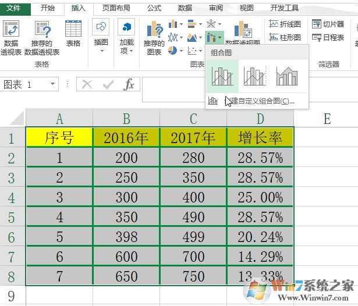Open the 开发工具 tab
This screenshot has height=306, width=358.
click(285, 9)
